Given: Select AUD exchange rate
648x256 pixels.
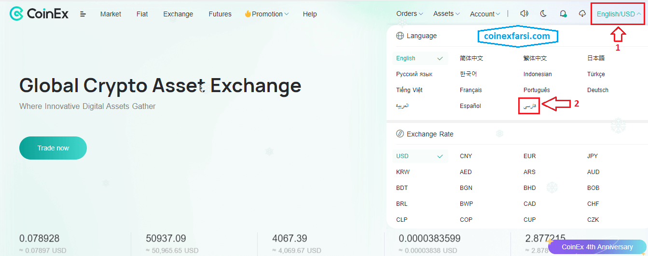Looking at the screenshot, I should (593, 172).
